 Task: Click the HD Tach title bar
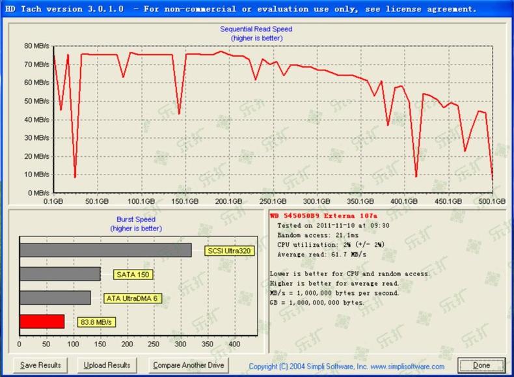(x=257, y=9)
